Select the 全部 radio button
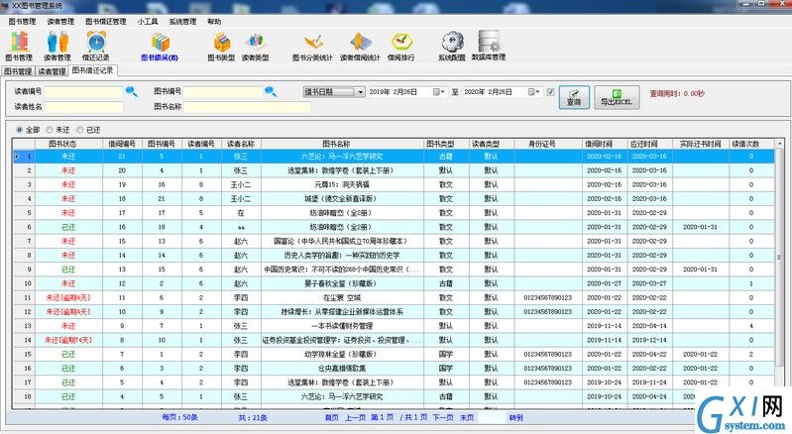 pos(20,130)
